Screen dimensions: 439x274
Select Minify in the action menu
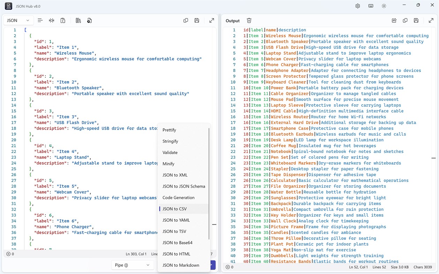coord(184,164)
